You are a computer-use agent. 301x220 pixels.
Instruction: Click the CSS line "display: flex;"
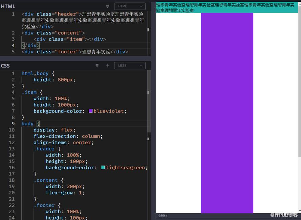[x=55, y=130]
